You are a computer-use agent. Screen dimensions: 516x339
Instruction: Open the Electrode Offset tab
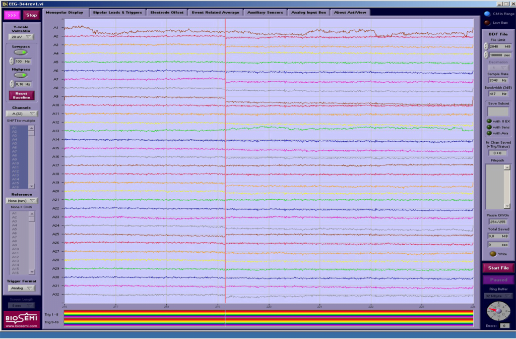167,13
